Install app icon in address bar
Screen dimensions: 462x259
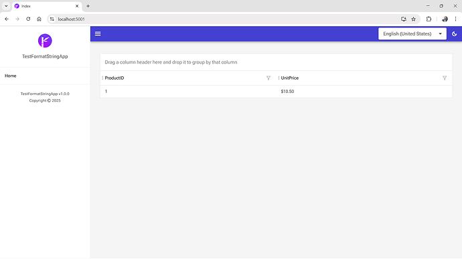point(404,19)
